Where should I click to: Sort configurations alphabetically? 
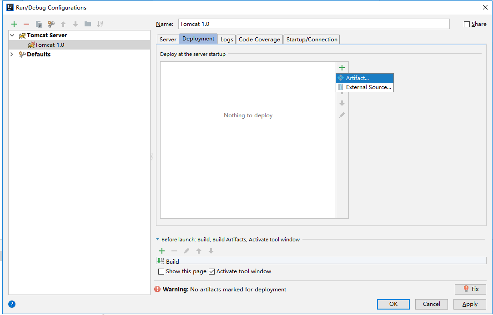[x=100, y=24]
